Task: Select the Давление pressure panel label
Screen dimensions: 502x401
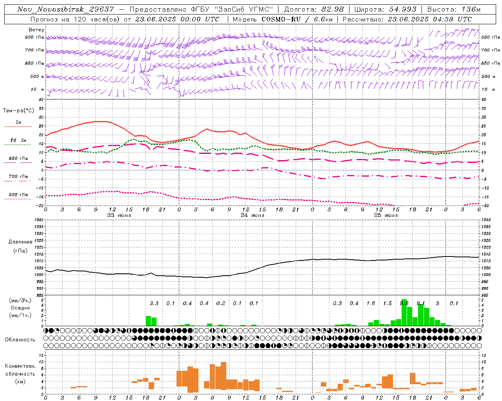Action: point(20,242)
